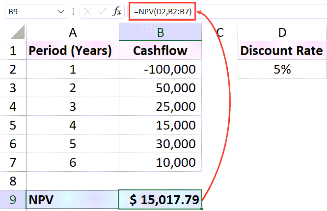The image size is (327, 211).
Task: Click the Select All corner triangle
Action: tap(18, 33)
